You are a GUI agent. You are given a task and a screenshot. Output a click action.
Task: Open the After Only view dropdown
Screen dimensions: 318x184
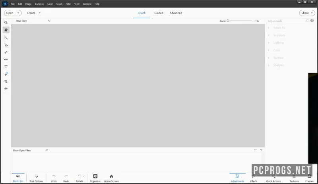(x=33, y=21)
